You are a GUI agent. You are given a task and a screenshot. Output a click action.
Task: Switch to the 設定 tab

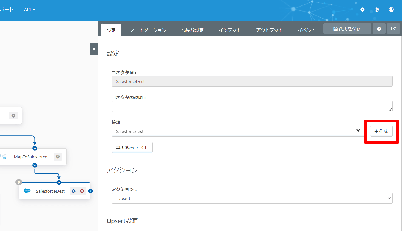[x=111, y=30]
